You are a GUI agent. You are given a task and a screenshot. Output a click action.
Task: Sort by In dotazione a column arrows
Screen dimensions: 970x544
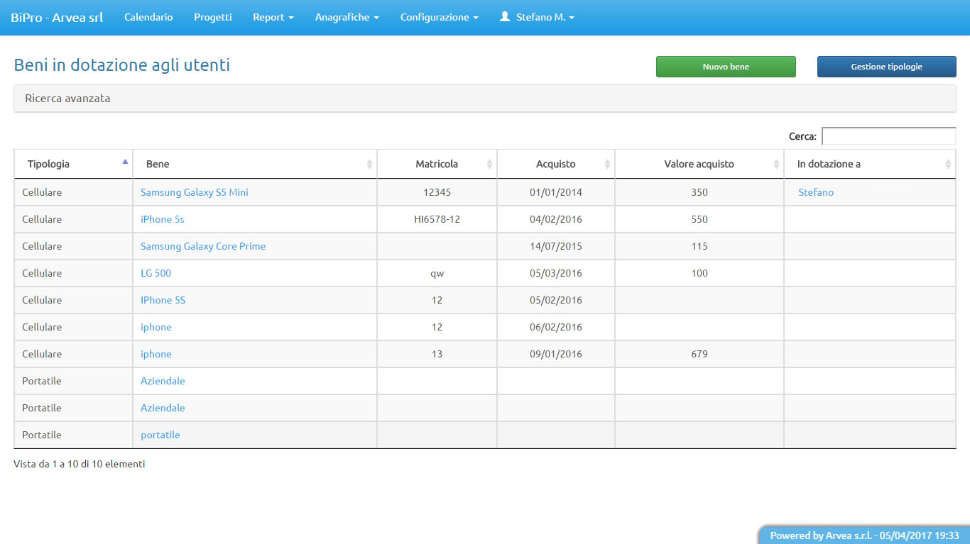948,164
